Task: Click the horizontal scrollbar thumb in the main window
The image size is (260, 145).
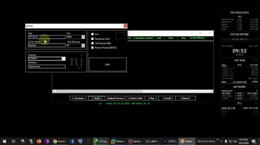Action: point(99,91)
